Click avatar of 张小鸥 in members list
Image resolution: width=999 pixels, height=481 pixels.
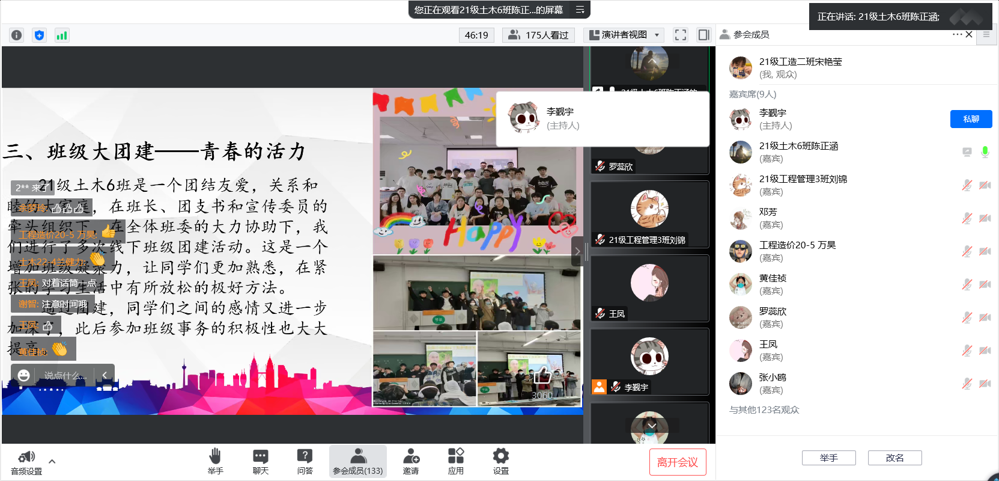(740, 383)
